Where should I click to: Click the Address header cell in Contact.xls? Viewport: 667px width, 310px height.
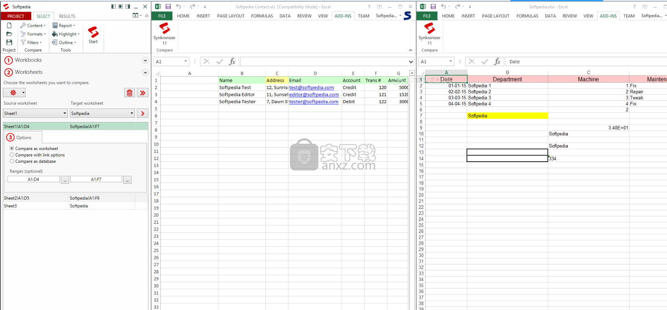click(x=277, y=80)
